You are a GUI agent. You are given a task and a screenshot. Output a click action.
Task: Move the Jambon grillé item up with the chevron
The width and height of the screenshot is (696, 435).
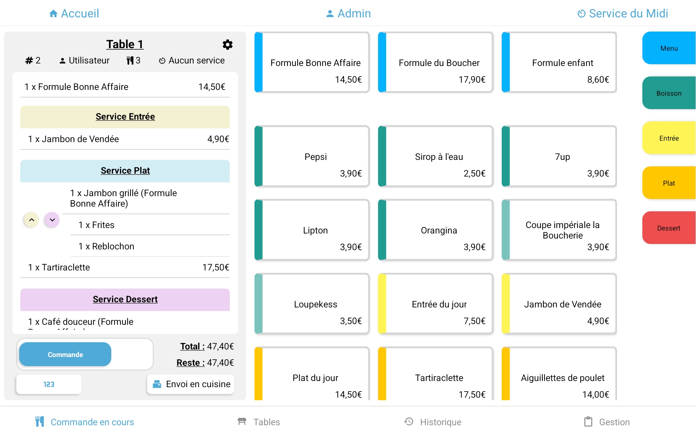pos(31,220)
